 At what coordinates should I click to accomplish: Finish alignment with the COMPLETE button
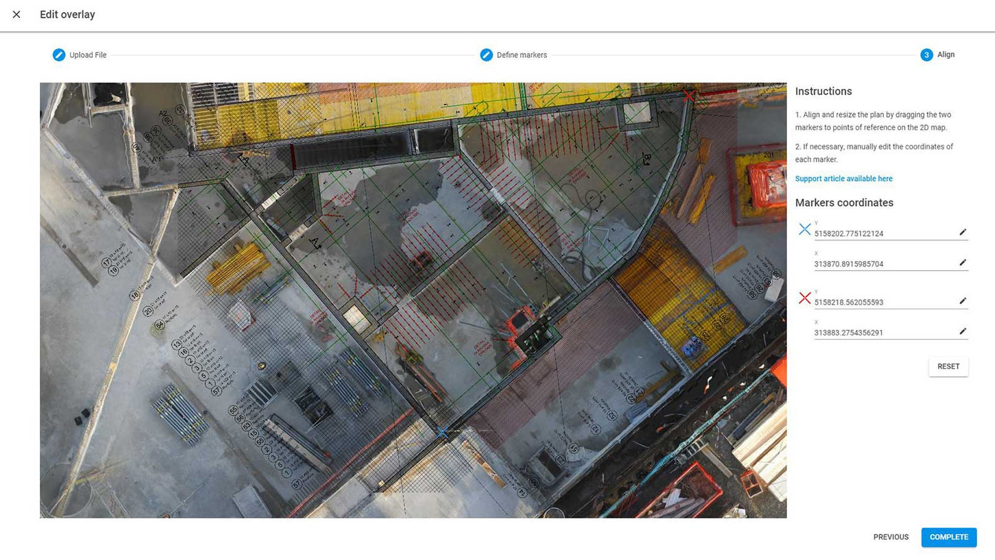(x=948, y=537)
